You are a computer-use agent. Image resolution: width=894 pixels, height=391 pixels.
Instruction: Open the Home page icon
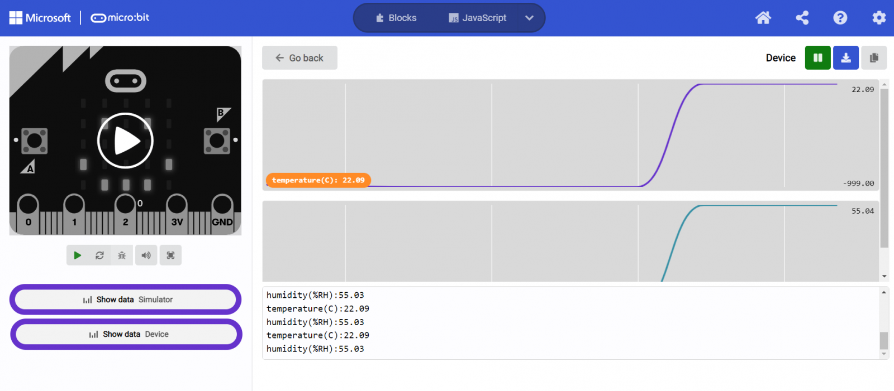click(x=763, y=18)
